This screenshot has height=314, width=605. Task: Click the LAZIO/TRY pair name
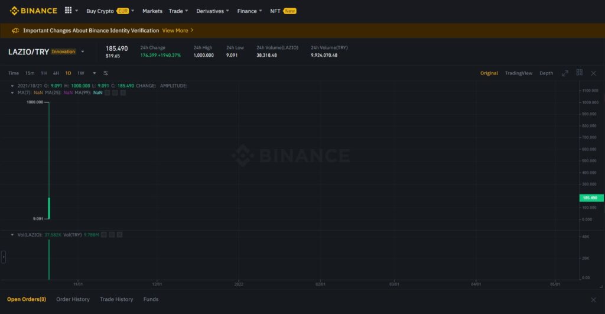28,52
